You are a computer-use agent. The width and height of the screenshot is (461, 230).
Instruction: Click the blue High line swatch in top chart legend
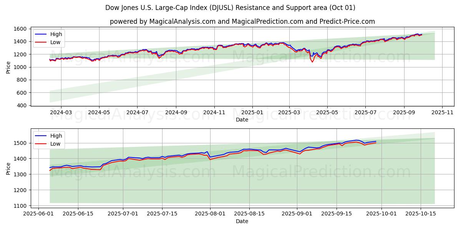(x=41, y=34)
